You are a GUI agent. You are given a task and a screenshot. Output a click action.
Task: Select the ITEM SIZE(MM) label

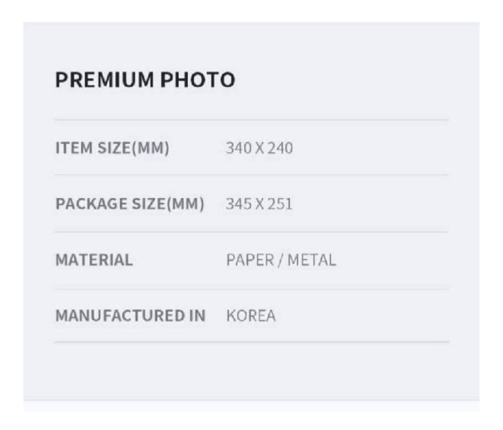tap(112, 148)
